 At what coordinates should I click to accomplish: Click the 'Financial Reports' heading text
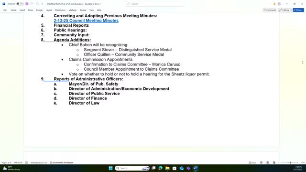[71, 25]
